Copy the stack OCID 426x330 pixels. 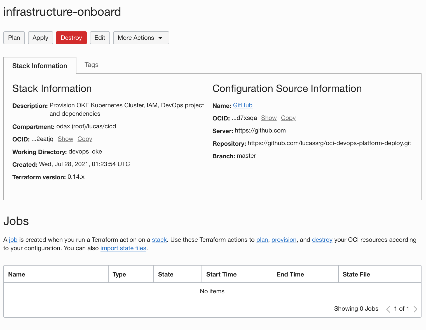(x=85, y=139)
